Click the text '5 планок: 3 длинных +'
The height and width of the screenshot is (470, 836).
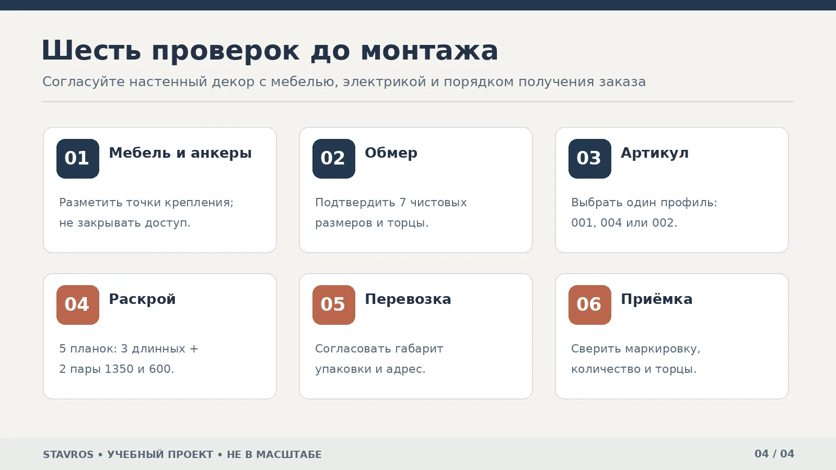click(x=129, y=349)
